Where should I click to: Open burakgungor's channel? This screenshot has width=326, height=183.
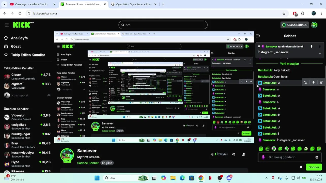(x=27, y=136)
